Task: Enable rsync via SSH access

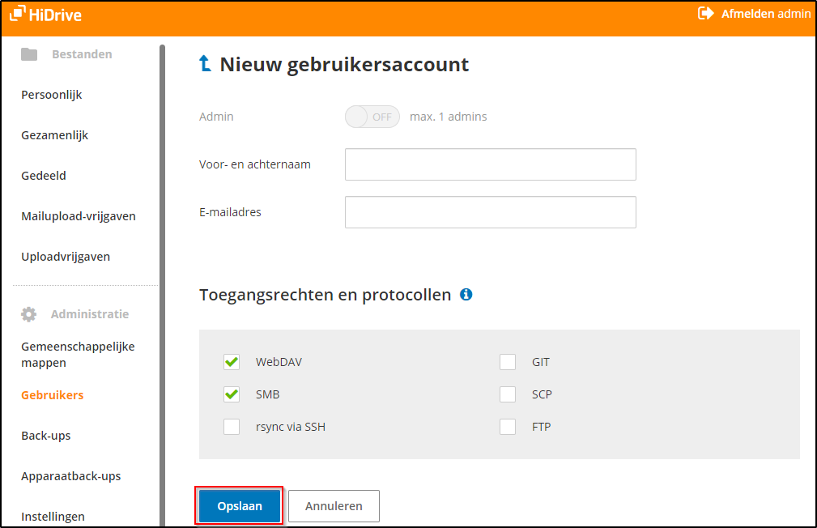Action: (x=232, y=427)
